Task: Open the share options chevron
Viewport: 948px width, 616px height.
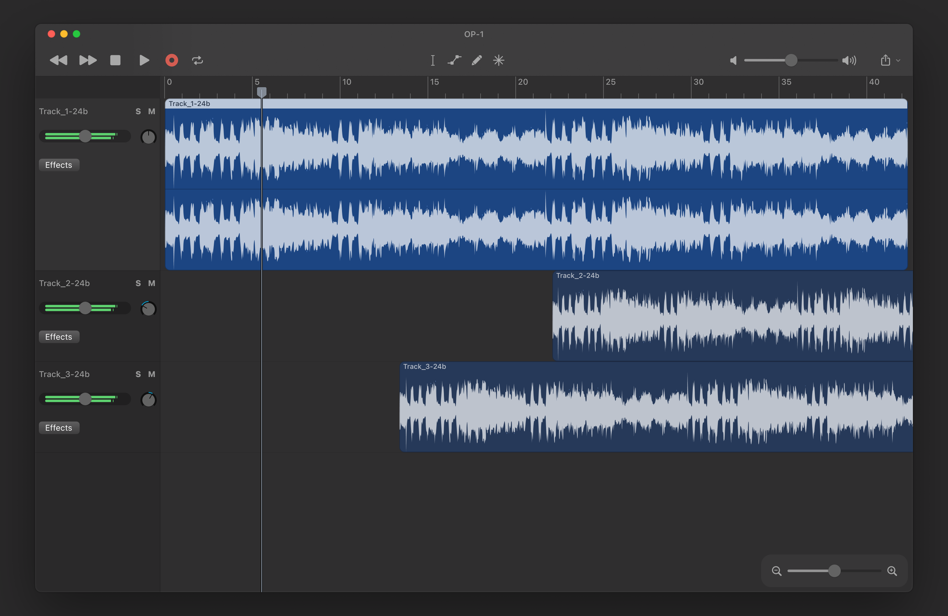Action: click(x=898, y=60)
